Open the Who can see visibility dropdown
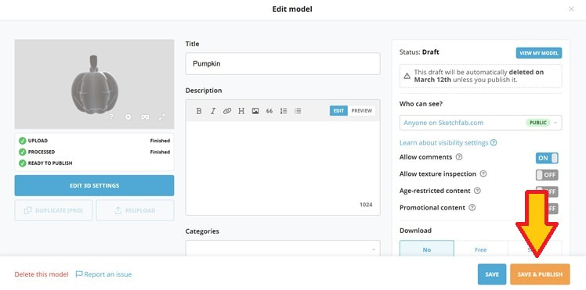This screenshot has height=290, width=586. click(480, 123)
